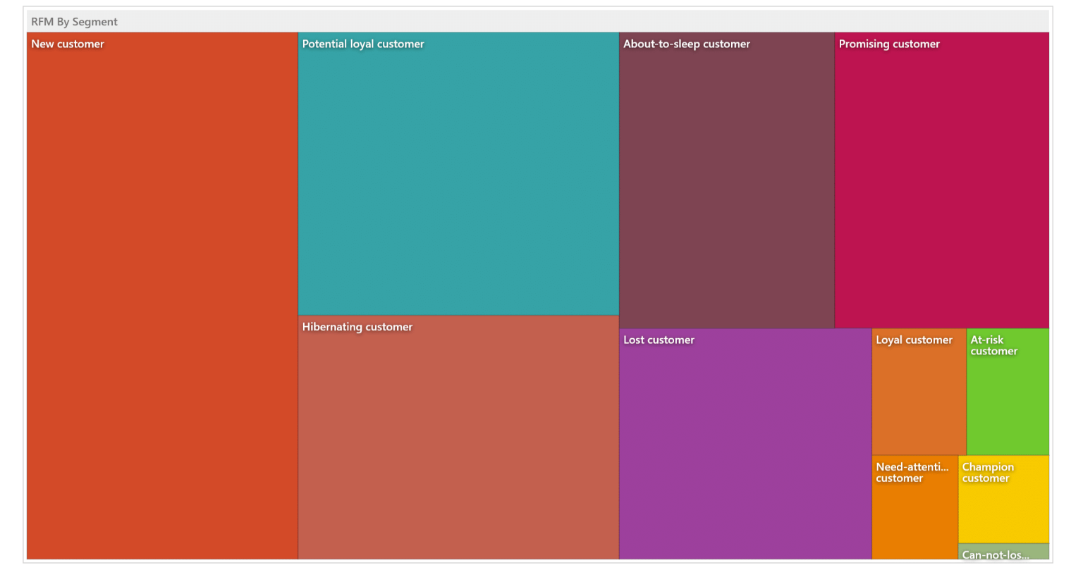Click the 'Lost customer' label text
Screen dimensions: 1083x577
pyautogui.click(x=659, y=340)
